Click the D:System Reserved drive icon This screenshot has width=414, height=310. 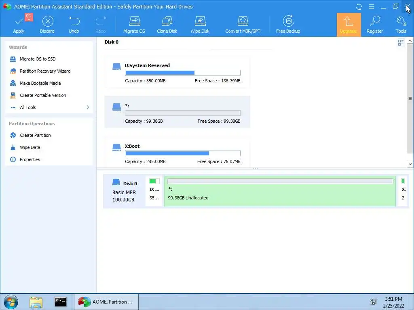(x=116, y=67)
